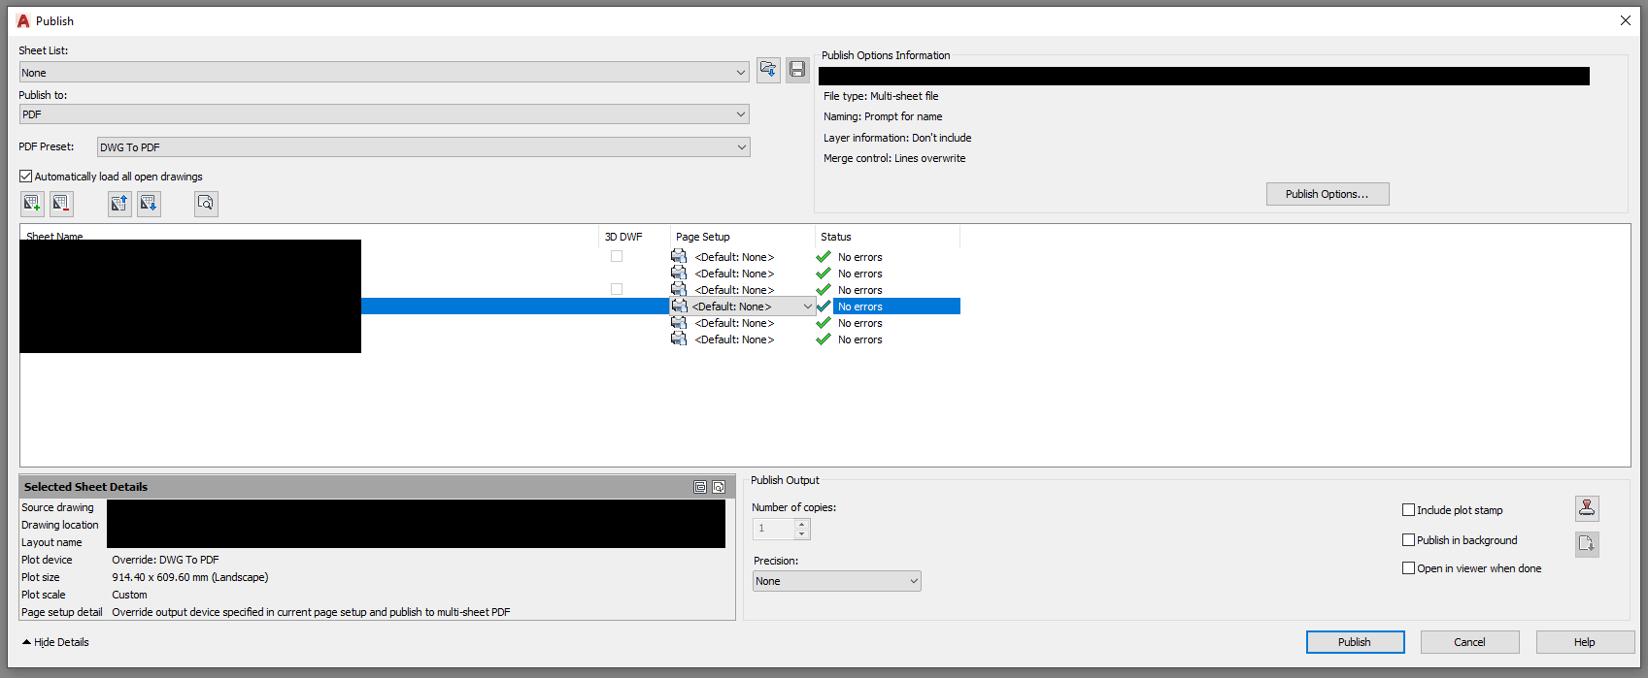
Task: Click the Cancel button
Action: (x=1469, y=642)
